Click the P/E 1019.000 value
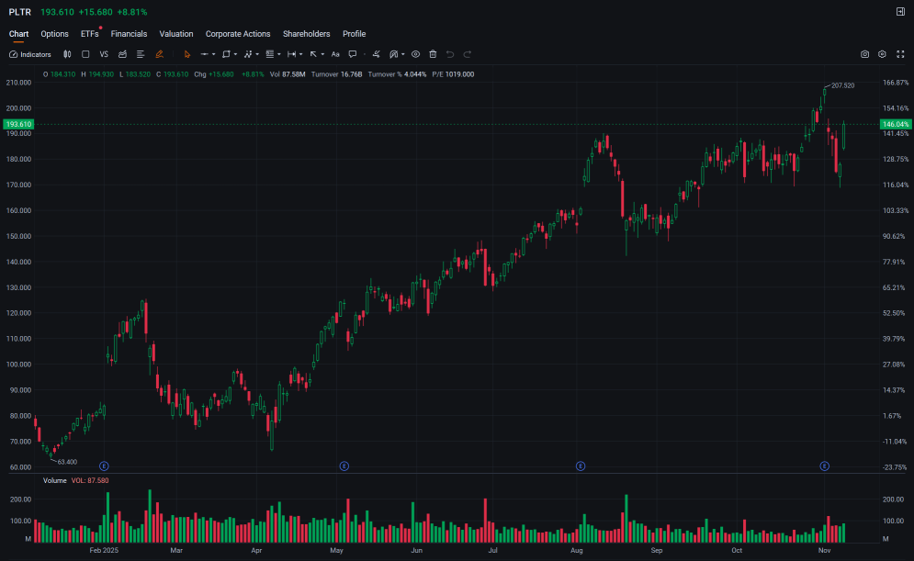Screen dimensions: 914x561 (453, 74)
